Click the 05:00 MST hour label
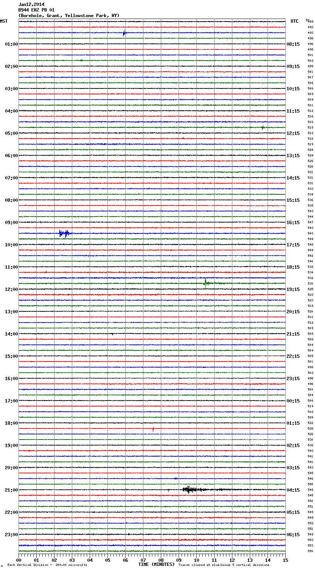Image resolution: width=315 pixels, height=570 pixels. 11,133
